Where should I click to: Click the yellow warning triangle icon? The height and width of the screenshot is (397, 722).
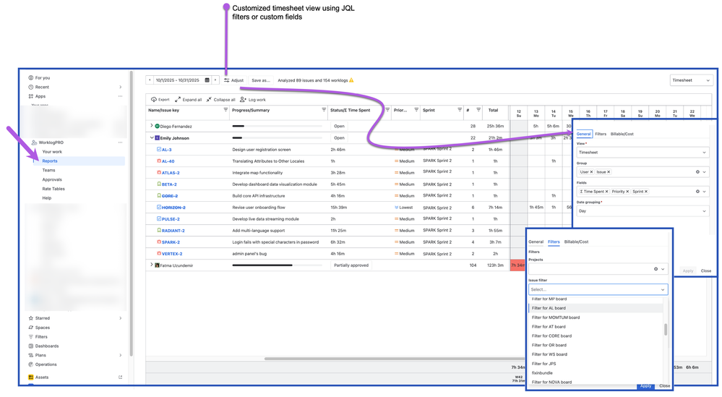click(x=352, y=80)
